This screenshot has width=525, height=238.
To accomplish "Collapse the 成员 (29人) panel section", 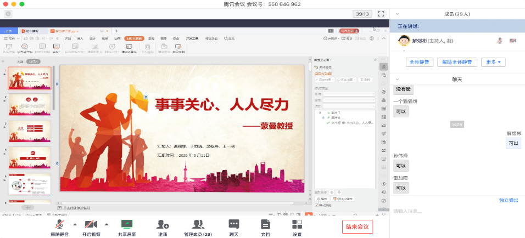I will (397, 14).
